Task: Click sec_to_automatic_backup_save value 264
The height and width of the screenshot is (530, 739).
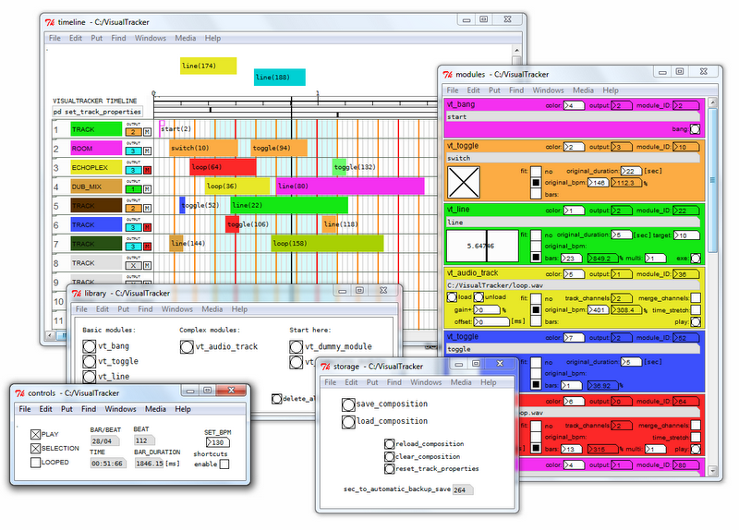Action: [x=463, y=490]
